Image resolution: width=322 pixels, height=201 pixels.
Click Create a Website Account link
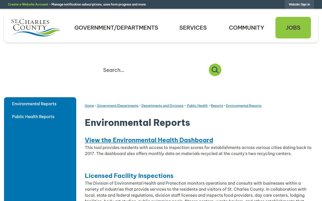click(28, 4)
